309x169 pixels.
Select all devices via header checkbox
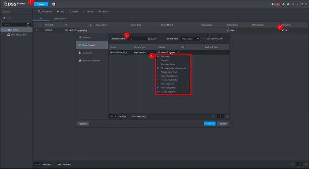37,25
